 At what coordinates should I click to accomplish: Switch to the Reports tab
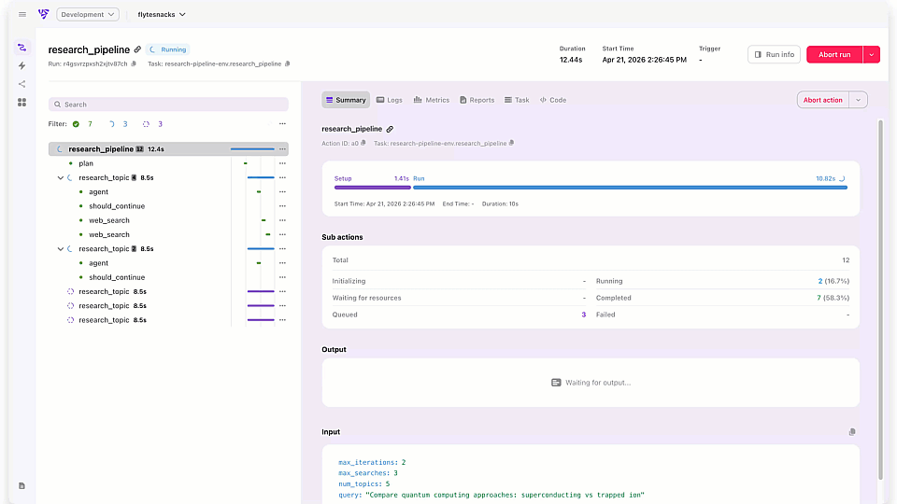pyautogui.click(x=477, y=100)
